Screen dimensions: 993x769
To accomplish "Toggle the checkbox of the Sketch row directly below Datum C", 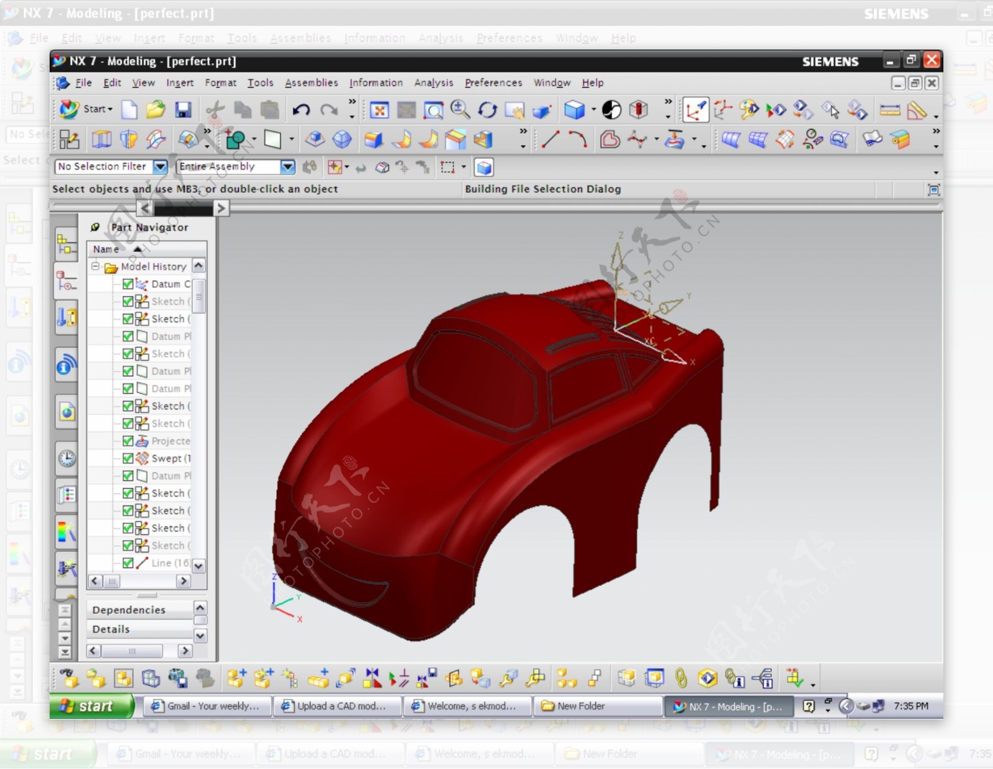I will click(128, 301).
